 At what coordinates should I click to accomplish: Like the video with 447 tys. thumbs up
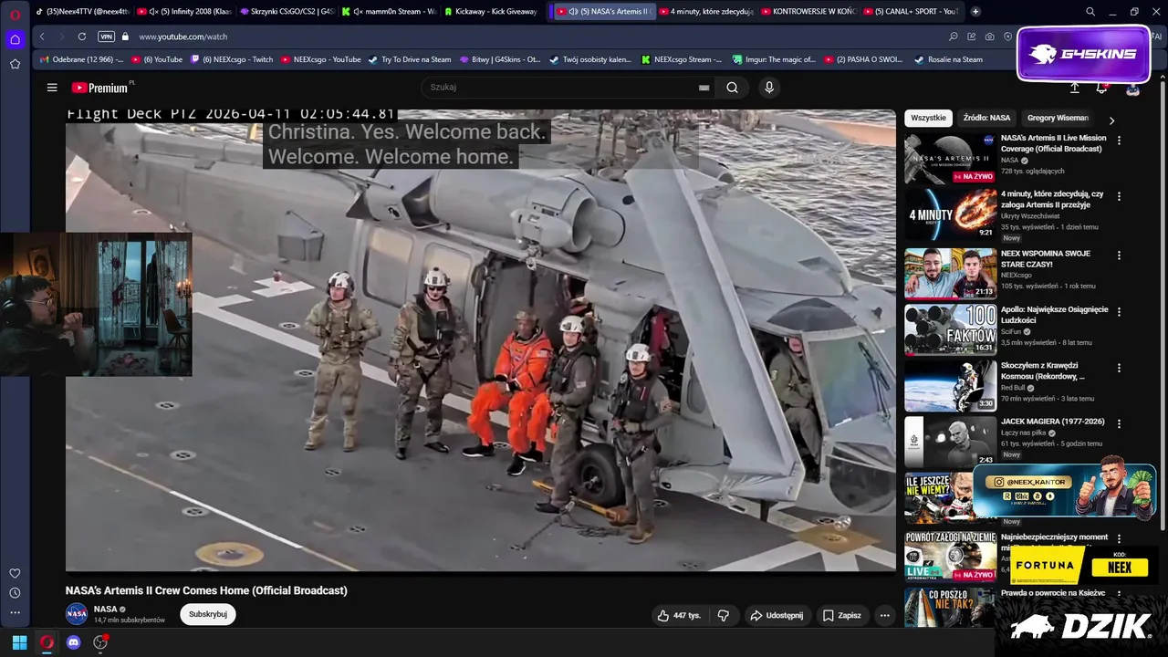tap(679, 616)
